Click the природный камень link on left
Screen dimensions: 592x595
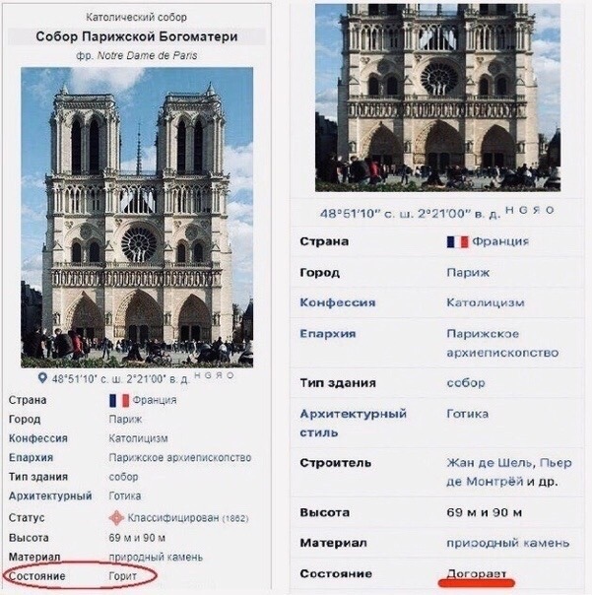coord(156,557)
